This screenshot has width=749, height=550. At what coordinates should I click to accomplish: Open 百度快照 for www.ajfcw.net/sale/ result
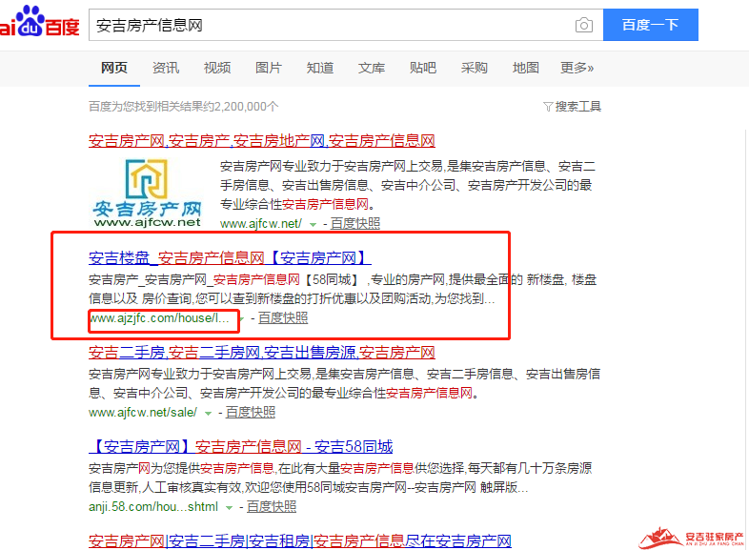(251, 412)
